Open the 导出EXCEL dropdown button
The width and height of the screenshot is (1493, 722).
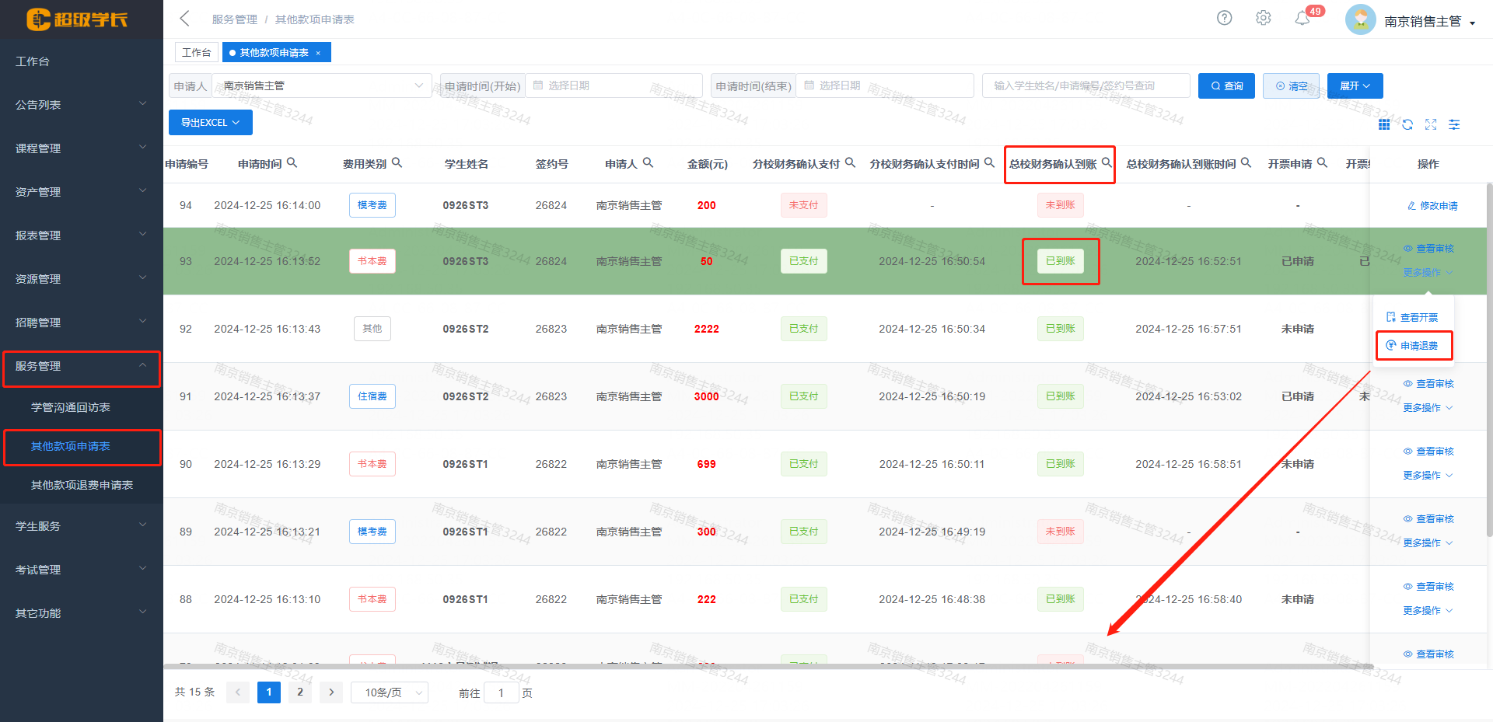click(210, 123)
